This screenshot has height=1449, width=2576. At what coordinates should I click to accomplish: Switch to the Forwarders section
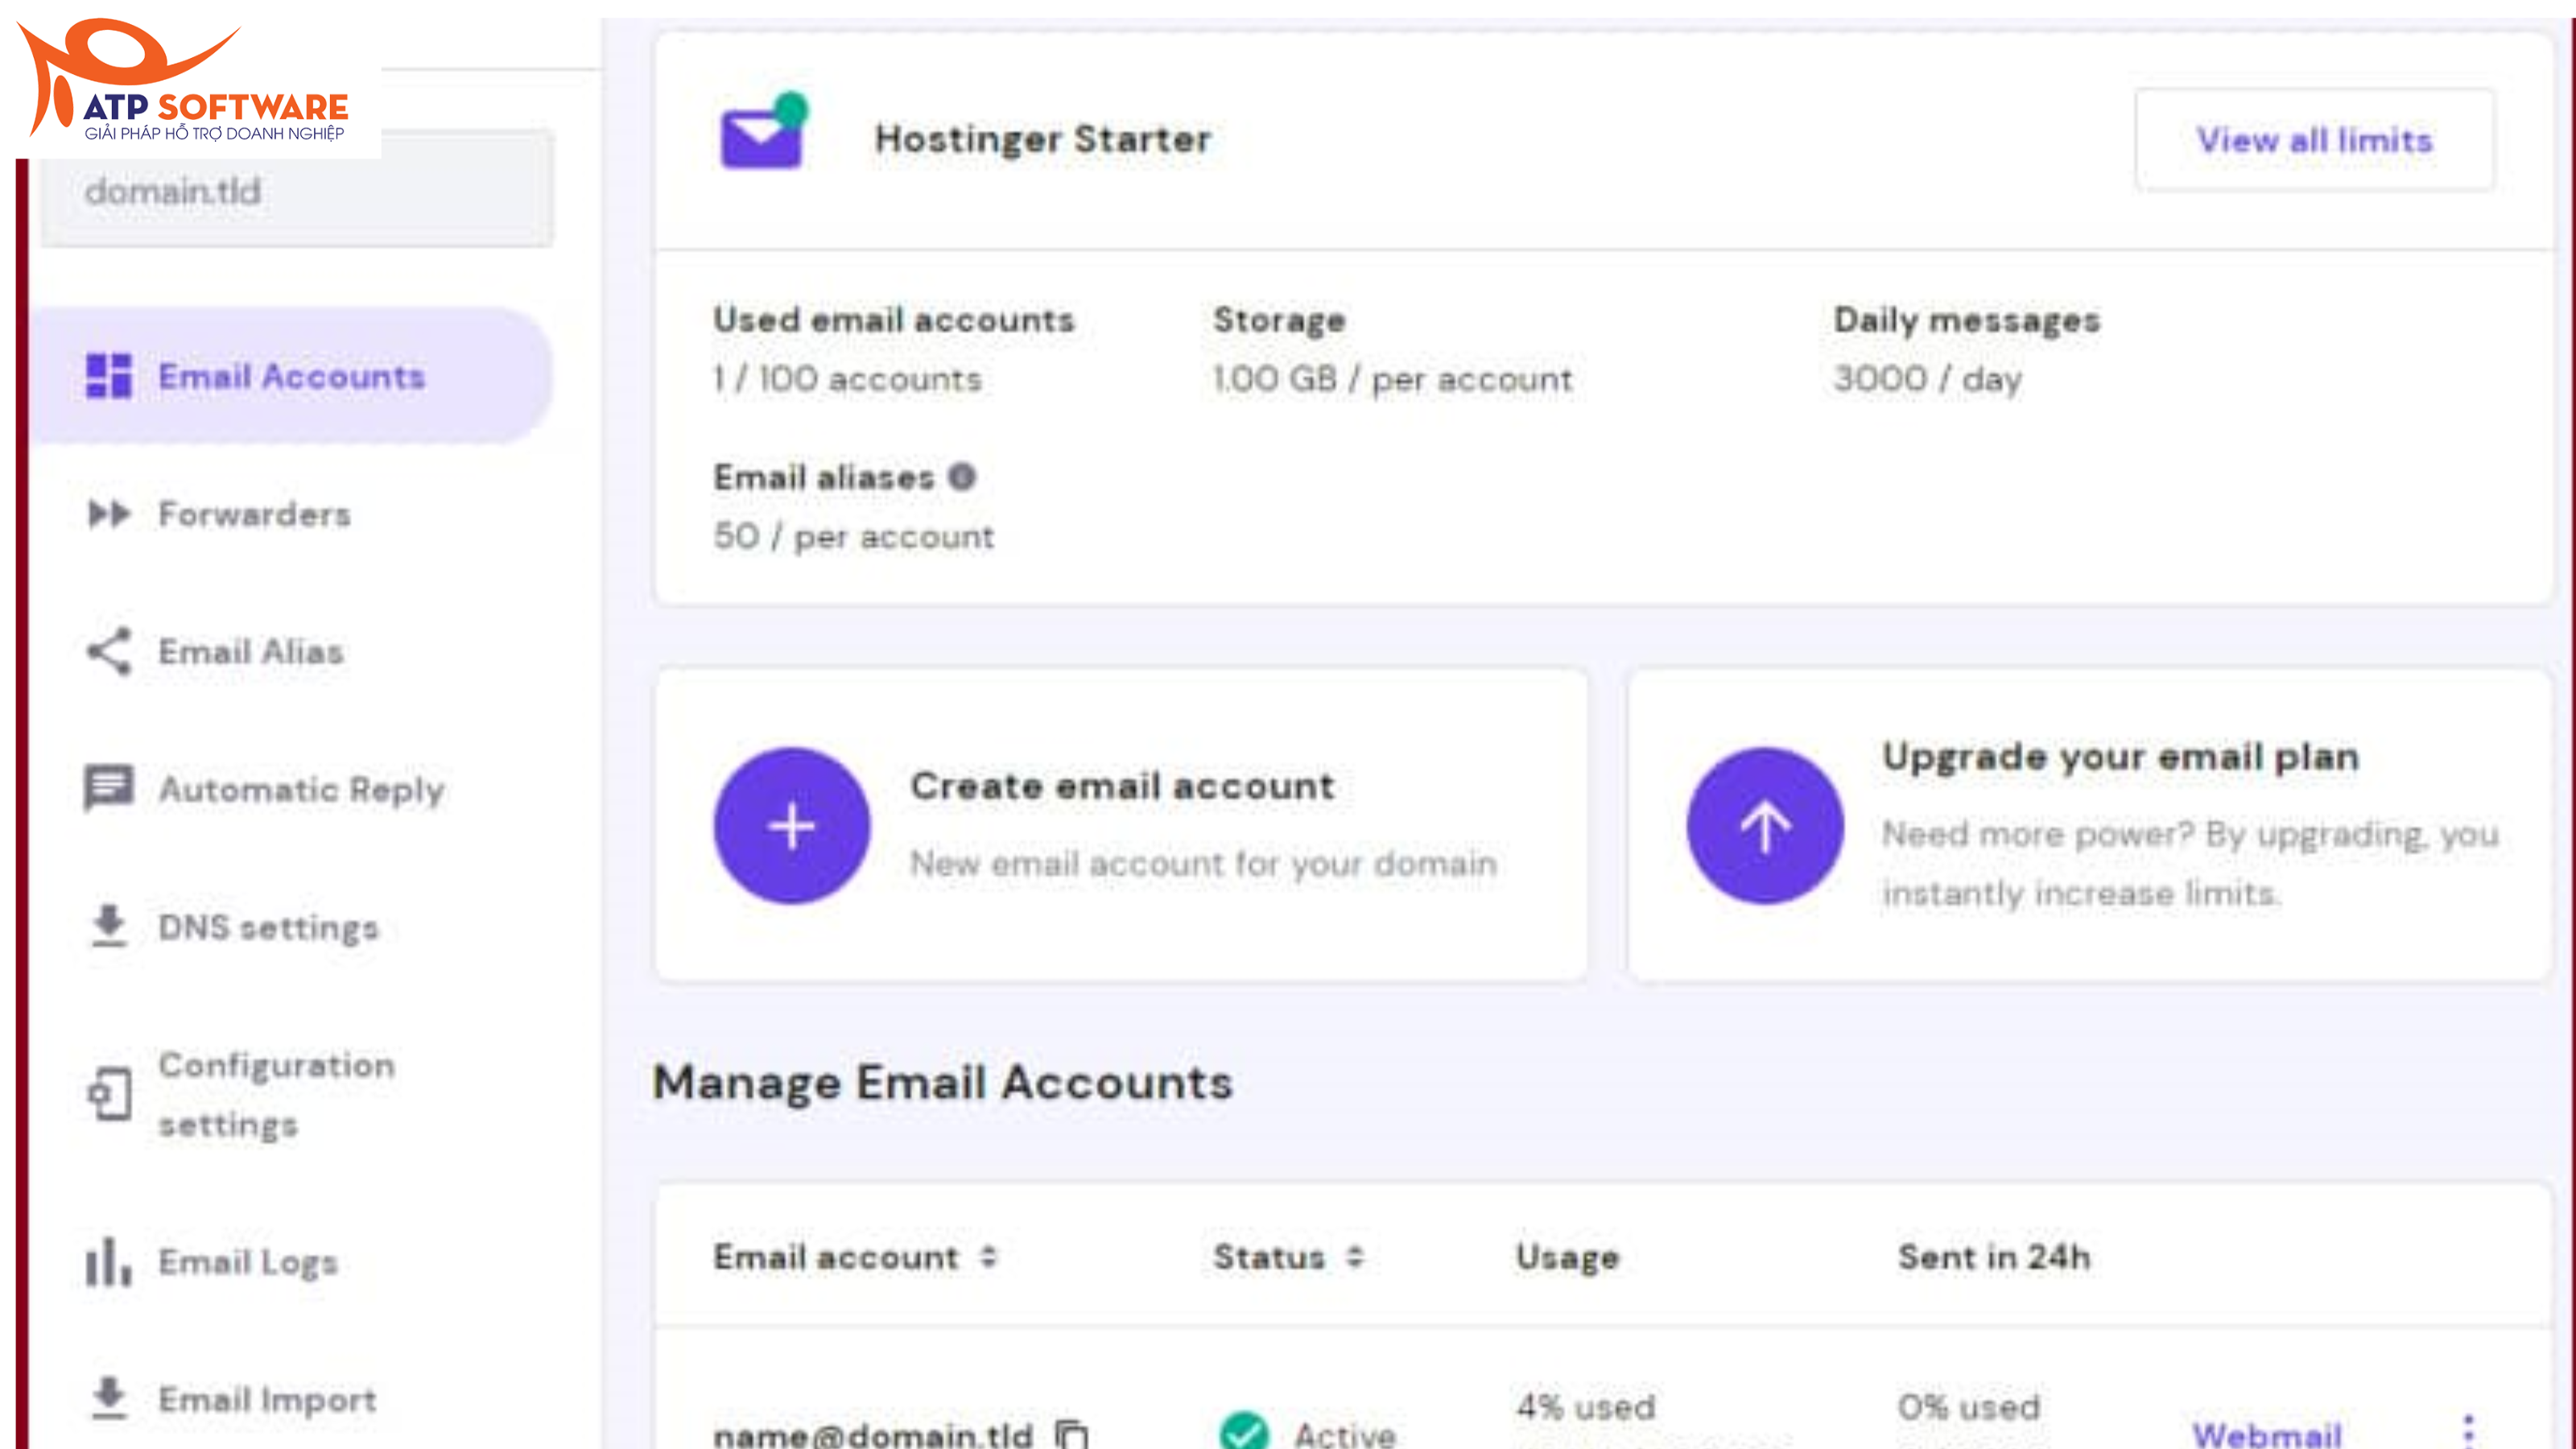pos(254,514)
